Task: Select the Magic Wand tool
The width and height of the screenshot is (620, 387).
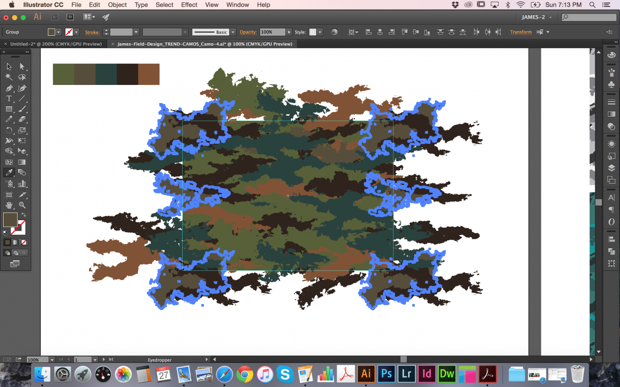Action: tap(9, 77)
